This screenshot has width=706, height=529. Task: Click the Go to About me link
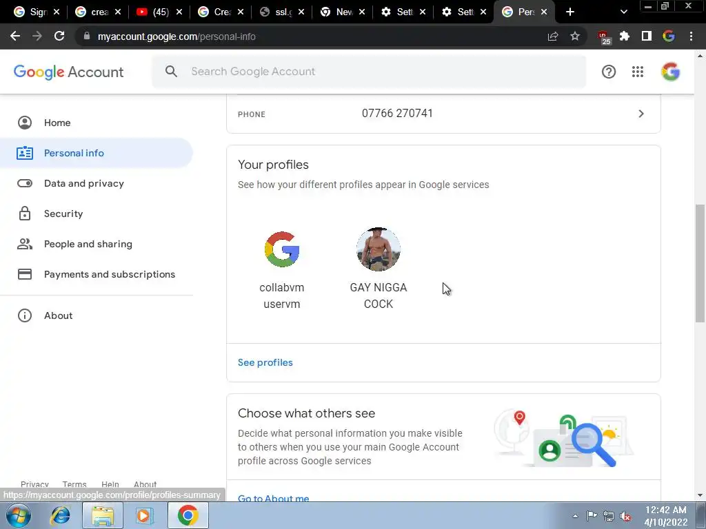(x=273, y=498)
